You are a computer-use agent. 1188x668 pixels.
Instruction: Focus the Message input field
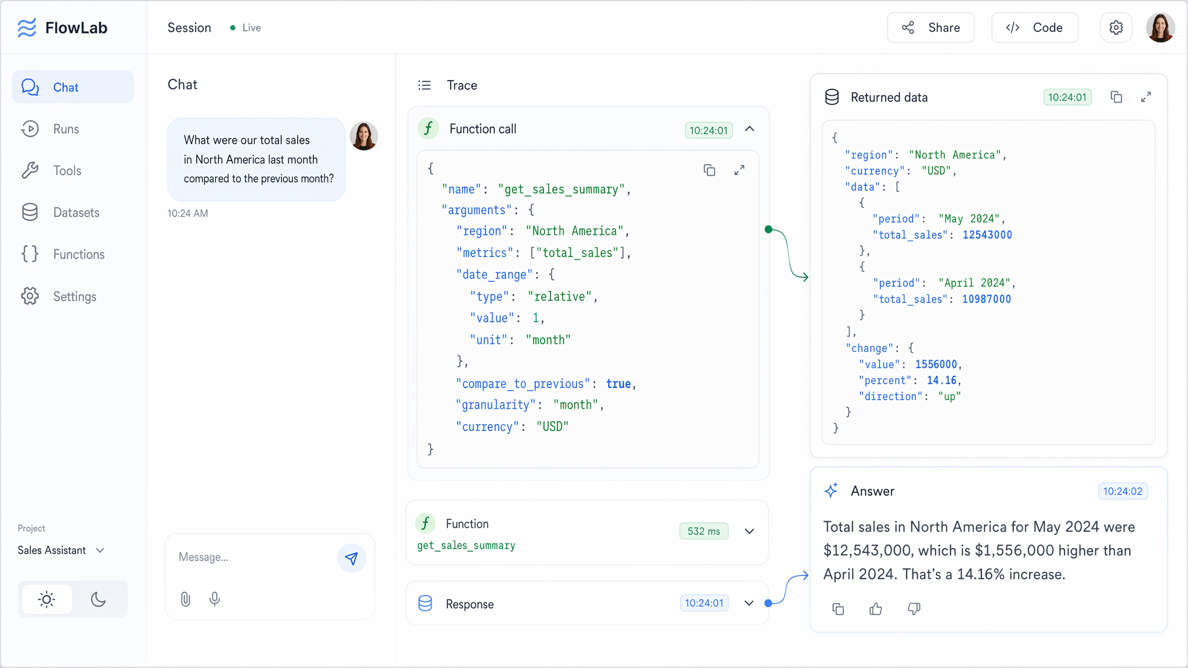(254, 557)
